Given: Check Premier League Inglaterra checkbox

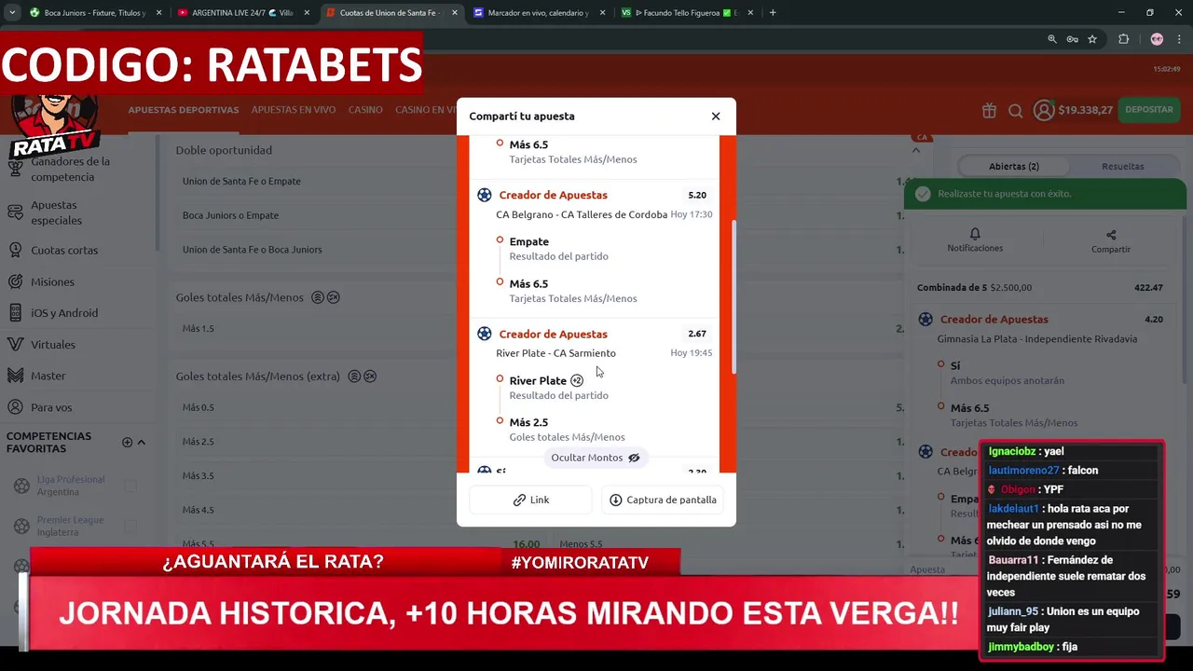Looking at the screenshot, I should click(x=130, y=526).
